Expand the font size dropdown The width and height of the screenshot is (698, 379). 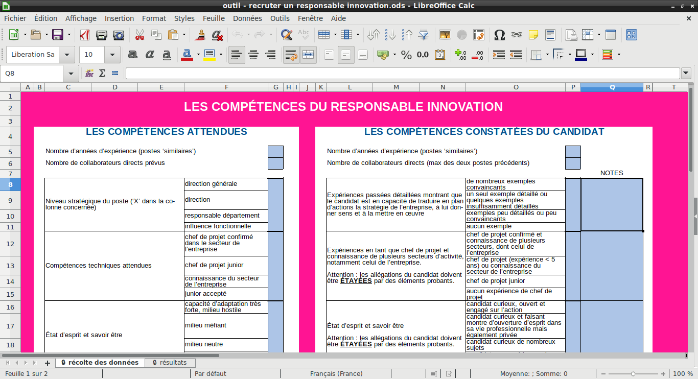click(112, 55)
